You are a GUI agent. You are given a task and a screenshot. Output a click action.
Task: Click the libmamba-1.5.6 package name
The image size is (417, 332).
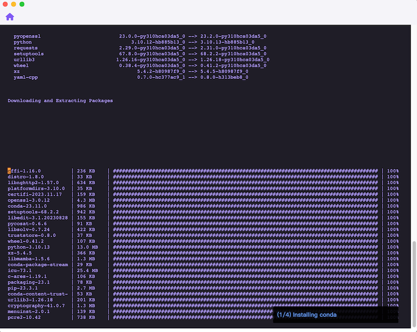[x=29, y=259]
